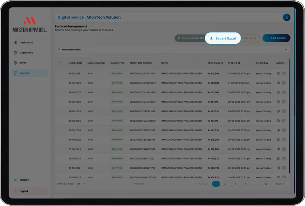The height and width of the screenshot is (206, 305).
Task: Click the Total Amount column header
Action: [215, 63]
